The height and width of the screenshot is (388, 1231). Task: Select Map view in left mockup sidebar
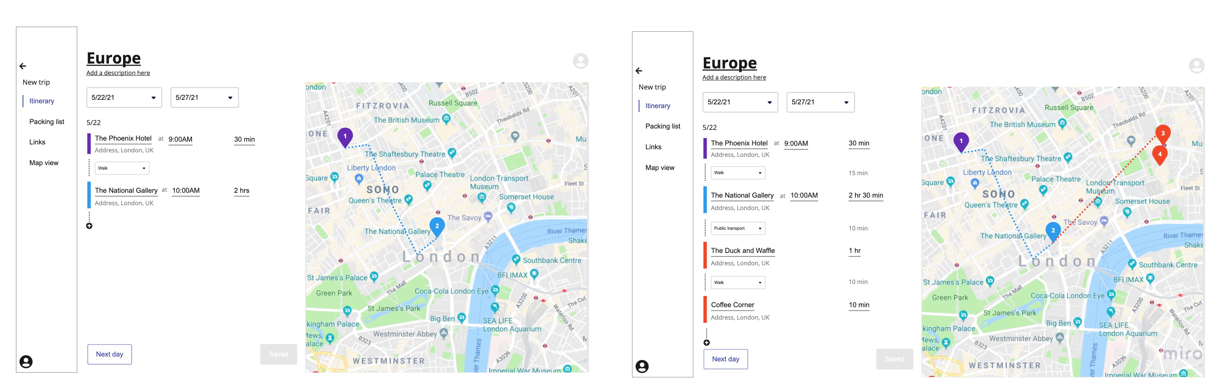pos(44,163)
